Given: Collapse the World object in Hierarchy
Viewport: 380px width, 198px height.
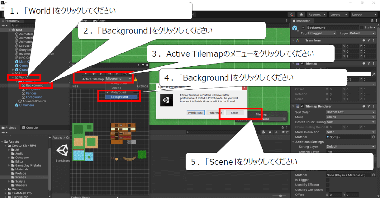Looking at the screenshot, I should pos(13,77).
